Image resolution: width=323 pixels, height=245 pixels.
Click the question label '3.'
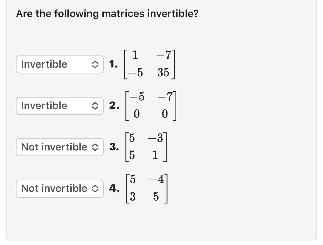[114, 147]
